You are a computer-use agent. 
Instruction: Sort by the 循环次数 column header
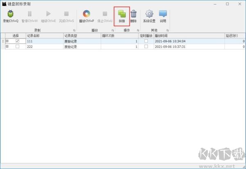point(120,36)
